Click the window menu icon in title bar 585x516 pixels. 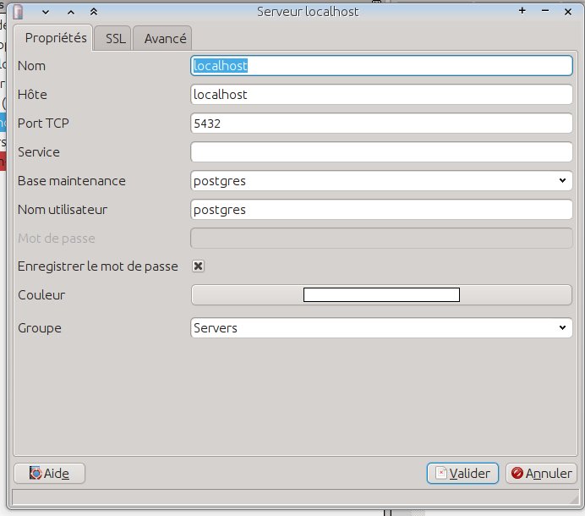click(19, 12)
